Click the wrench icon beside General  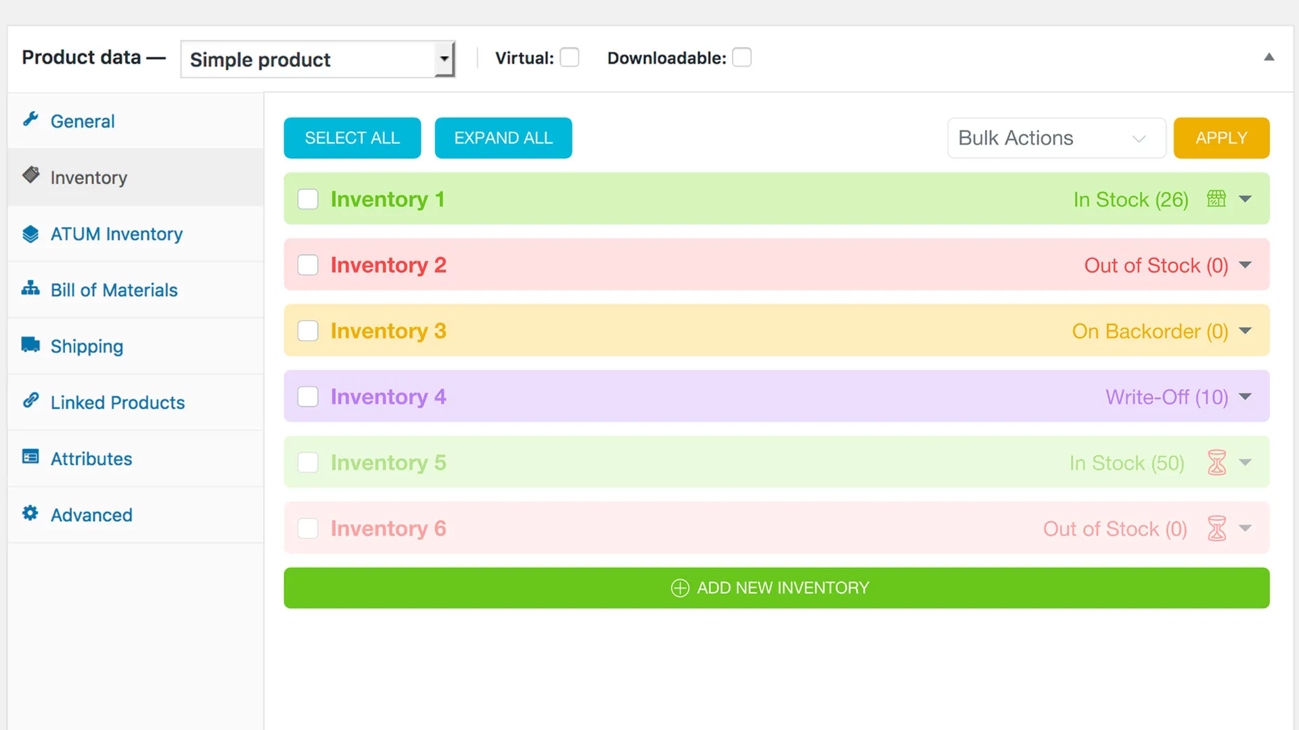point(31,120)
